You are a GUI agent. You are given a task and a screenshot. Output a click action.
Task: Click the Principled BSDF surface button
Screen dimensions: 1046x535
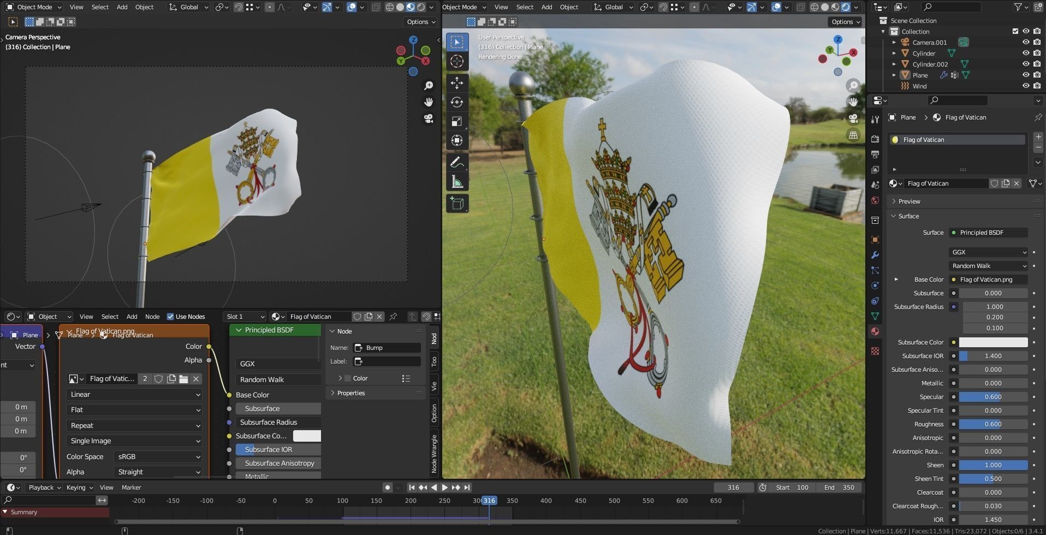point(987,233)
